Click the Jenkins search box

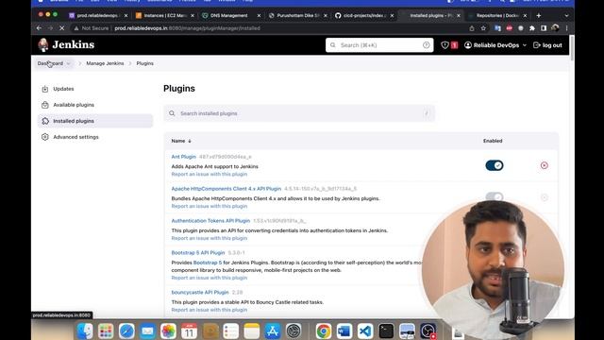(379, 45)
